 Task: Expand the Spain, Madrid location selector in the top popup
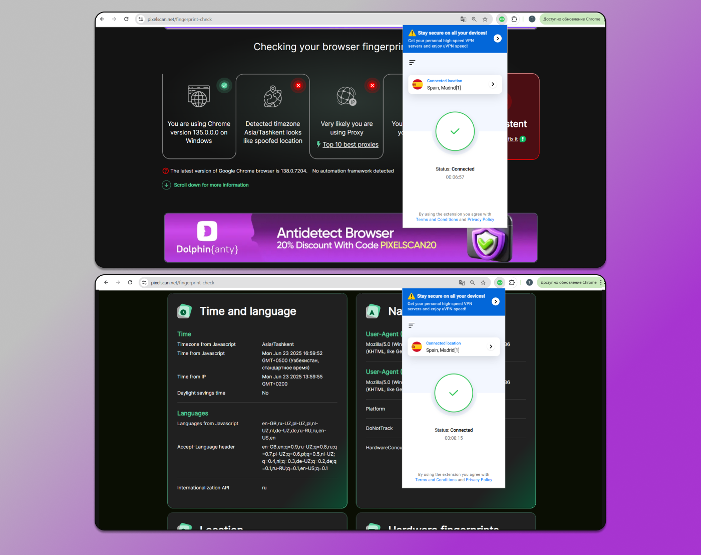[455, 84]
